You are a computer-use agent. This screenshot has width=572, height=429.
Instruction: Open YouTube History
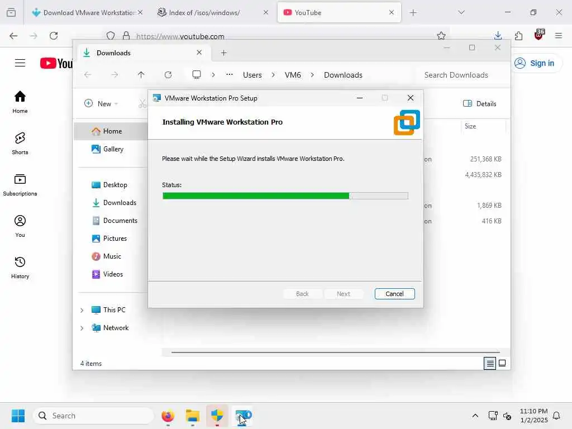coord(20,268)
